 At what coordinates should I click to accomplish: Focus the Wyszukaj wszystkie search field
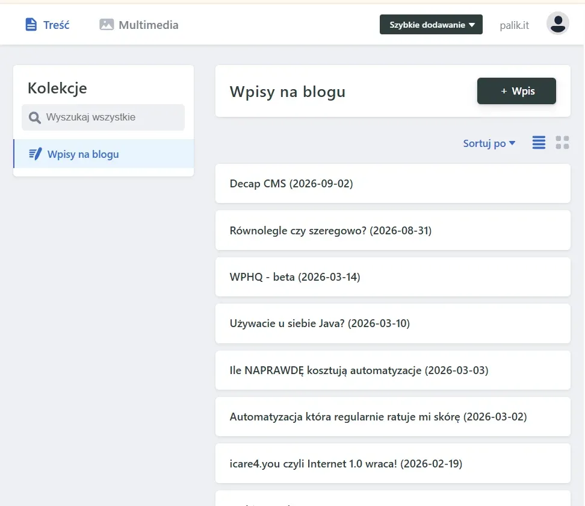(103, 117)
